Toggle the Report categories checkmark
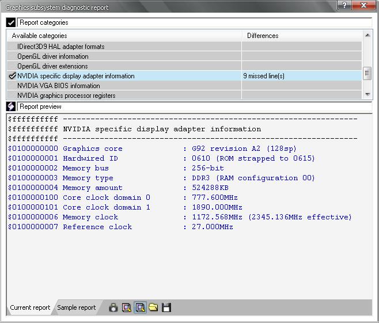 (x=11, y=22)
